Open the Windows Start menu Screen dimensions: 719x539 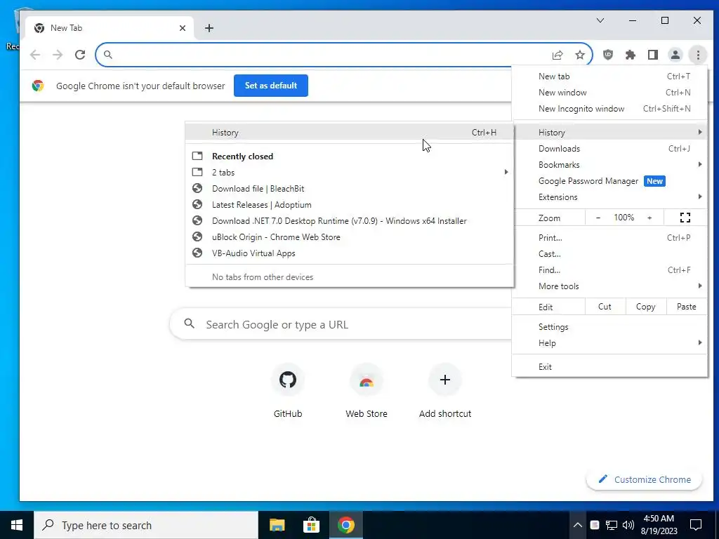coord(17,525)
